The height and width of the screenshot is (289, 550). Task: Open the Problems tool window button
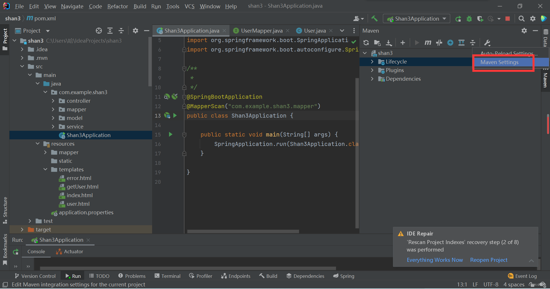(132, 276)
